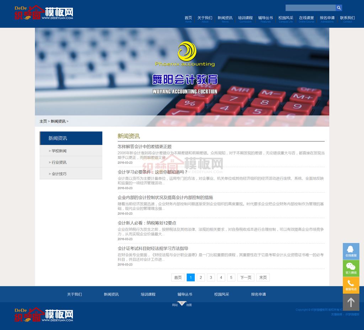
Task: Open 培训课程 in top navigation
Action: [x=245, y=18]
